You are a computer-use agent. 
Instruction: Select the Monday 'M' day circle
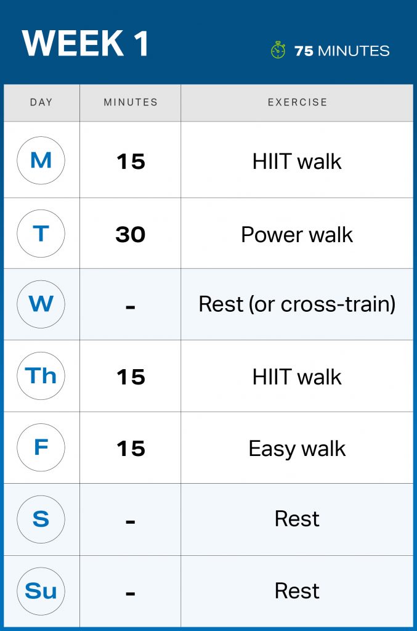(x=41, y=160)
